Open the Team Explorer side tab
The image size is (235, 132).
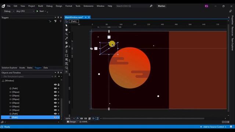(x=232, y=44)
